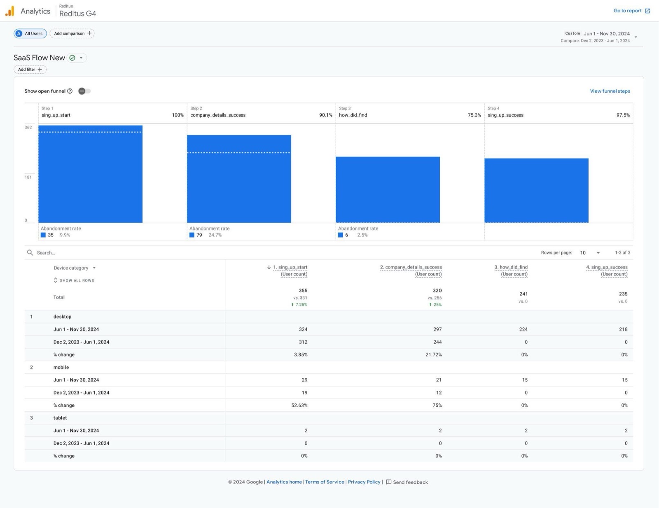Click the Add filter button
Image resolution: width=659 pixels, height=508 pixels.
[x=30, y=70]
